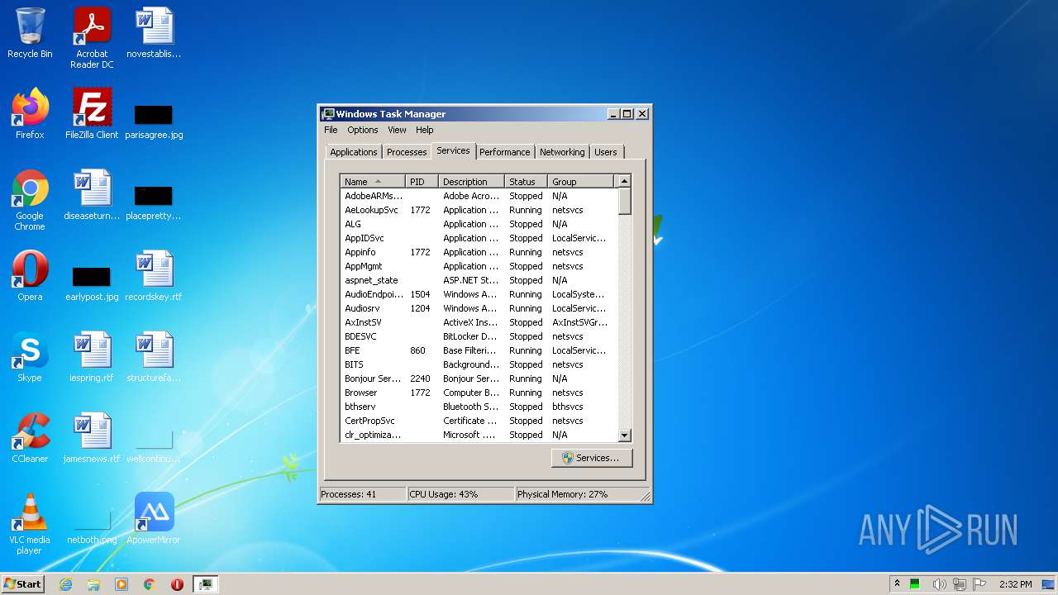Select the BDESVC service row
This screenshot has width=1058, height=595.
pos(479,336)
